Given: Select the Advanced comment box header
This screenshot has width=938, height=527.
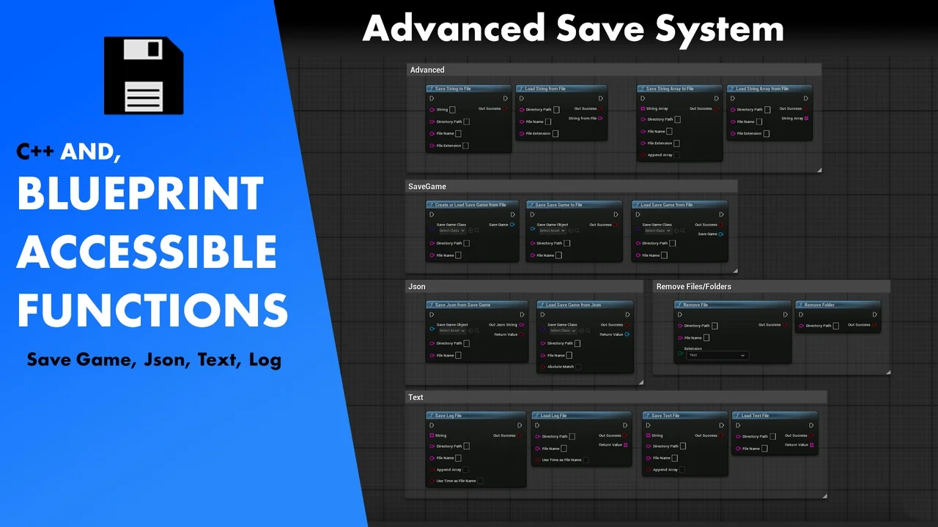Looking at the screenshot, I should pos(614,70).
